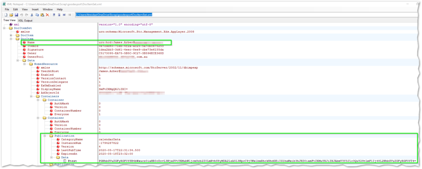Viewport: 422px width, 169px height.
Task: Click the Redo toolbar icon
Action: 26,15
